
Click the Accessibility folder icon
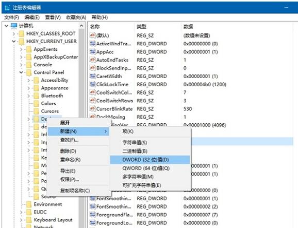tap(36, 80)
